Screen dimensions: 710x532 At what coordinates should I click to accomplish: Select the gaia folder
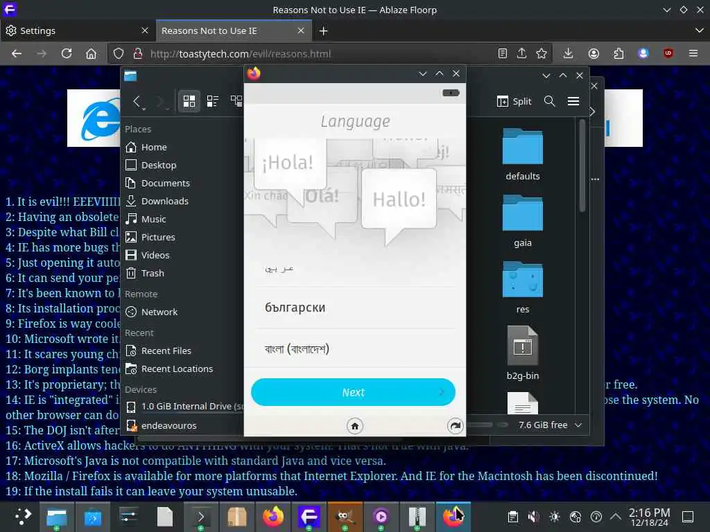[x=523, y=221]
